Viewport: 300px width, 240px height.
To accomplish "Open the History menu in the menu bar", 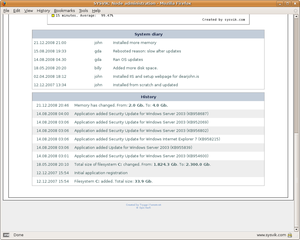I will pyautogui.click(x=43, y=11).
